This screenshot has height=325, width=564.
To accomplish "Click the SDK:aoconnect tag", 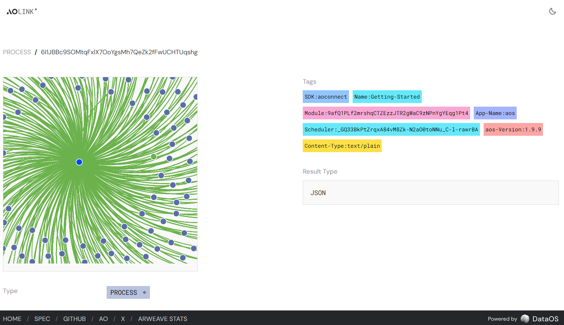I will click(326, 97).
